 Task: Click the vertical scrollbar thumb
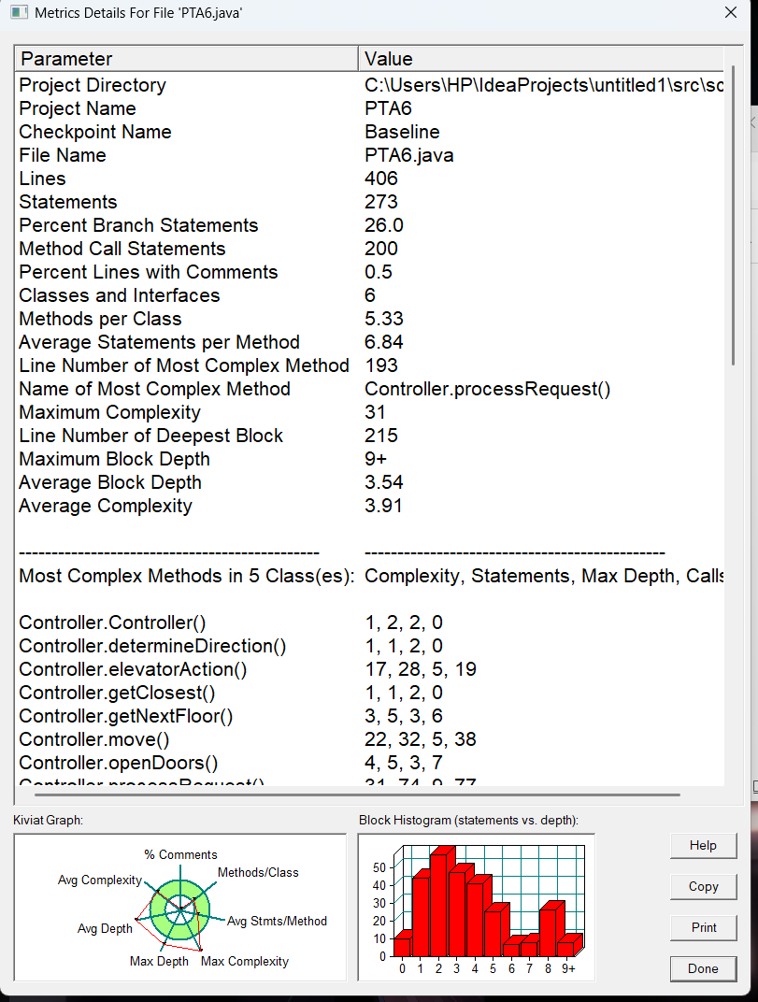733,215
